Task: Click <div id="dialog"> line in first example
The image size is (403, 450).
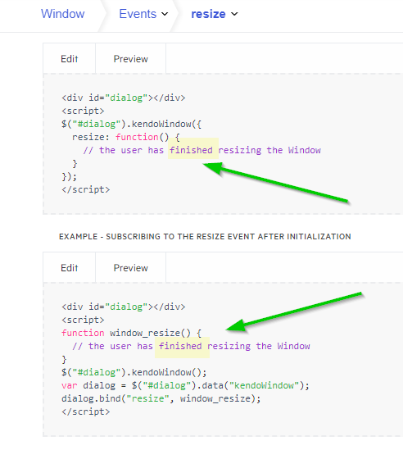Action: [x=124, y=98]
